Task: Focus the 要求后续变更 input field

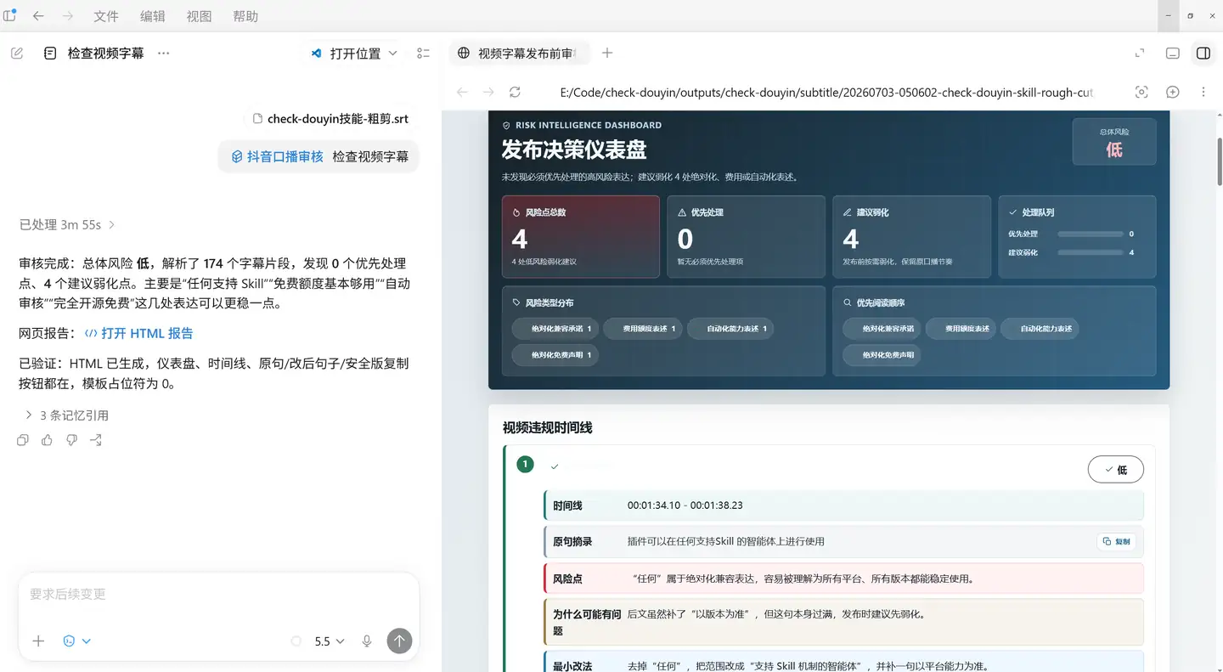Action: click(x=218, y=595)
